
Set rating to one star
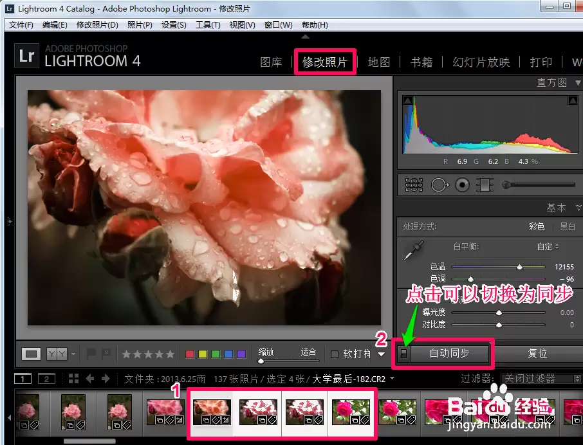[126, 354]
